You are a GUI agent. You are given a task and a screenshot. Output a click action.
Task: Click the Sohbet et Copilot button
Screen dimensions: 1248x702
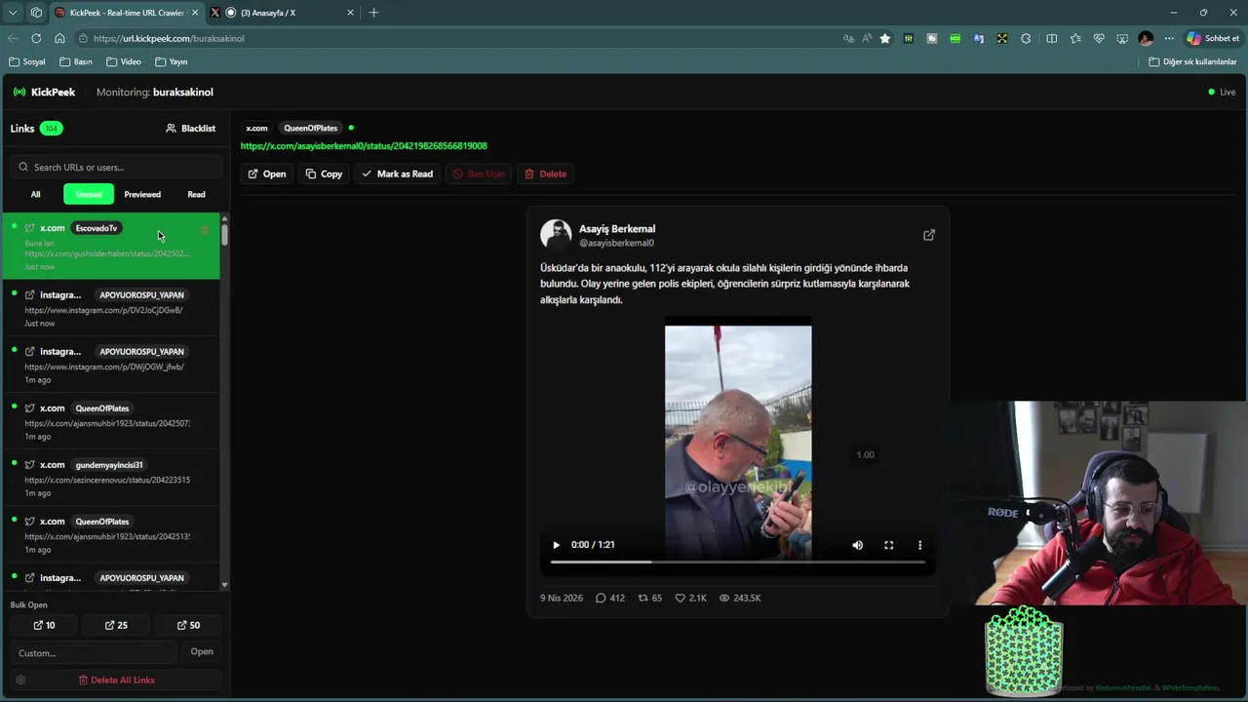pos(1213,38)
